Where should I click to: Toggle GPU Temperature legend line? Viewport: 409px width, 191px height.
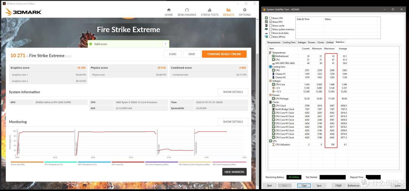94,163
